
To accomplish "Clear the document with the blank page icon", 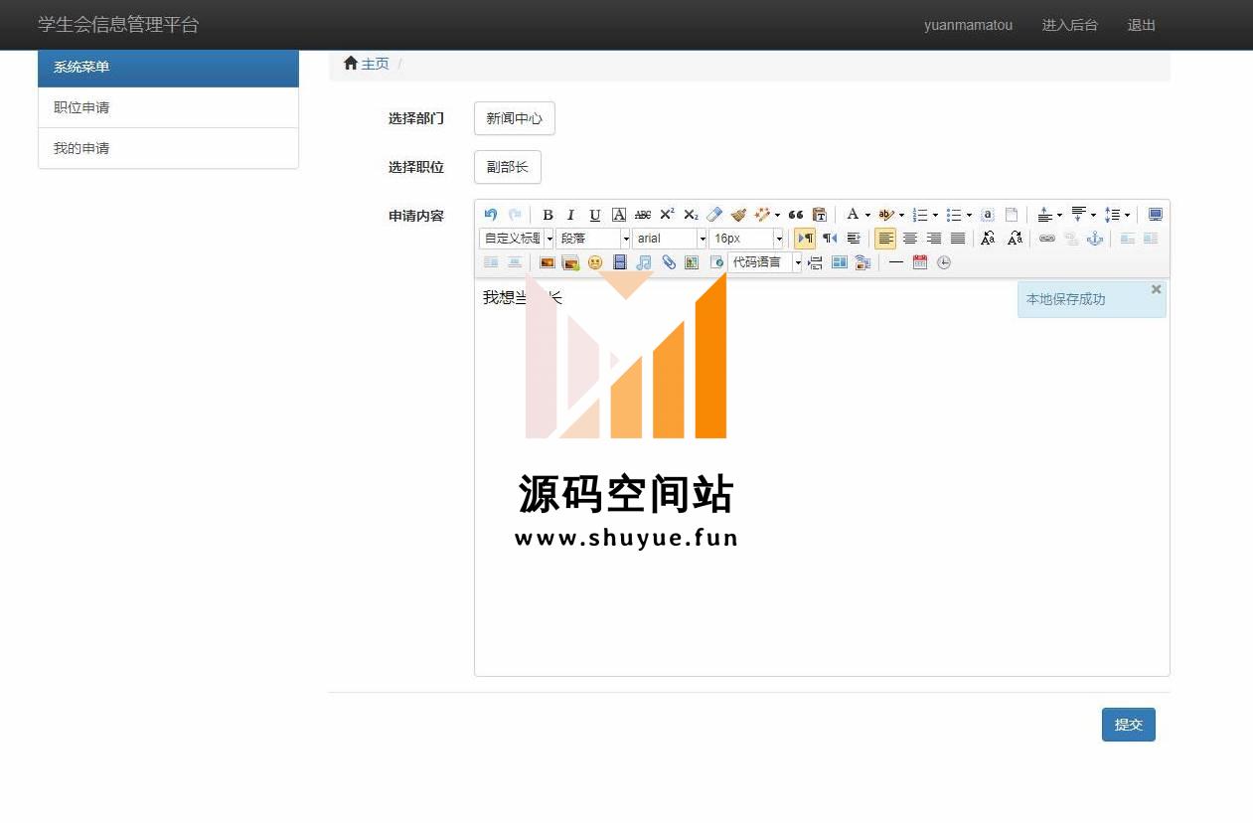I will pyautogui.click(x=1012, y=215).
